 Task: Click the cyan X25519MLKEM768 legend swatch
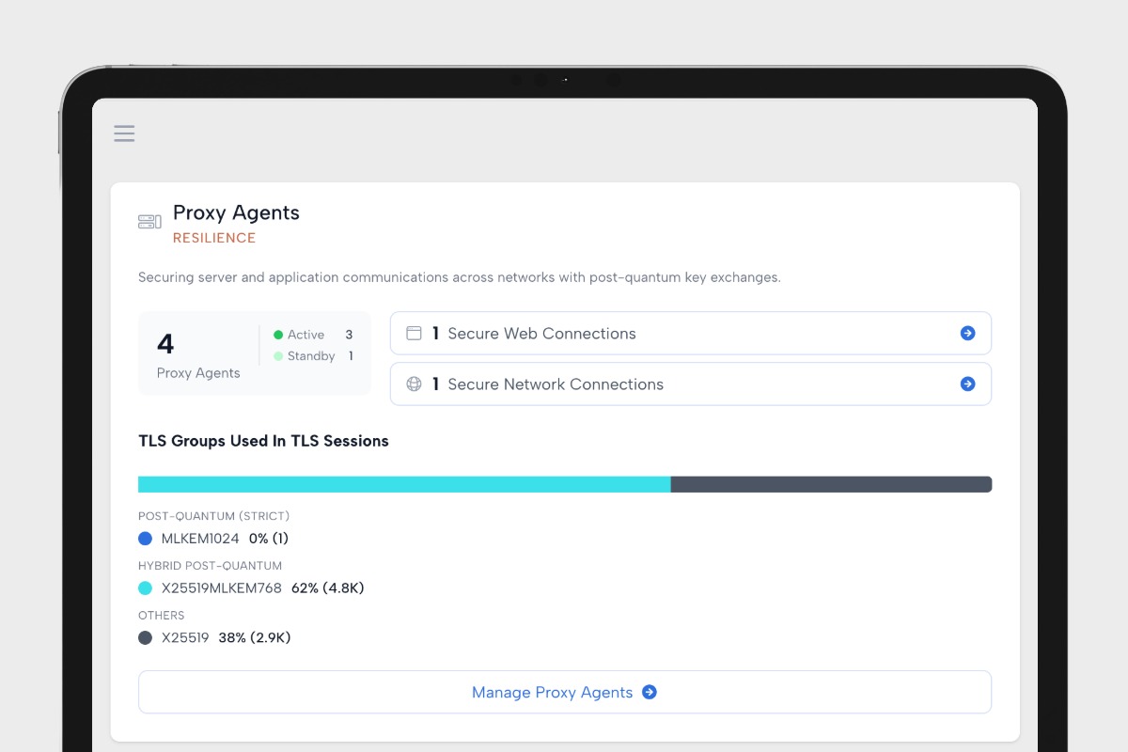[x=145, y=588]
